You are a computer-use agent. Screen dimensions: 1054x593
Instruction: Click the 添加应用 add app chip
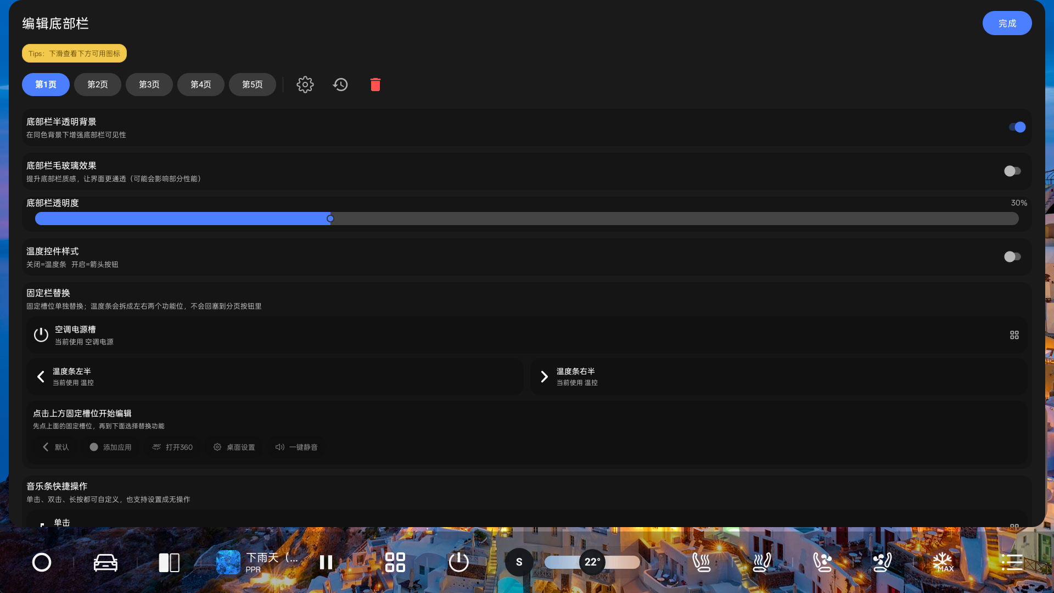tap(111, 447)
